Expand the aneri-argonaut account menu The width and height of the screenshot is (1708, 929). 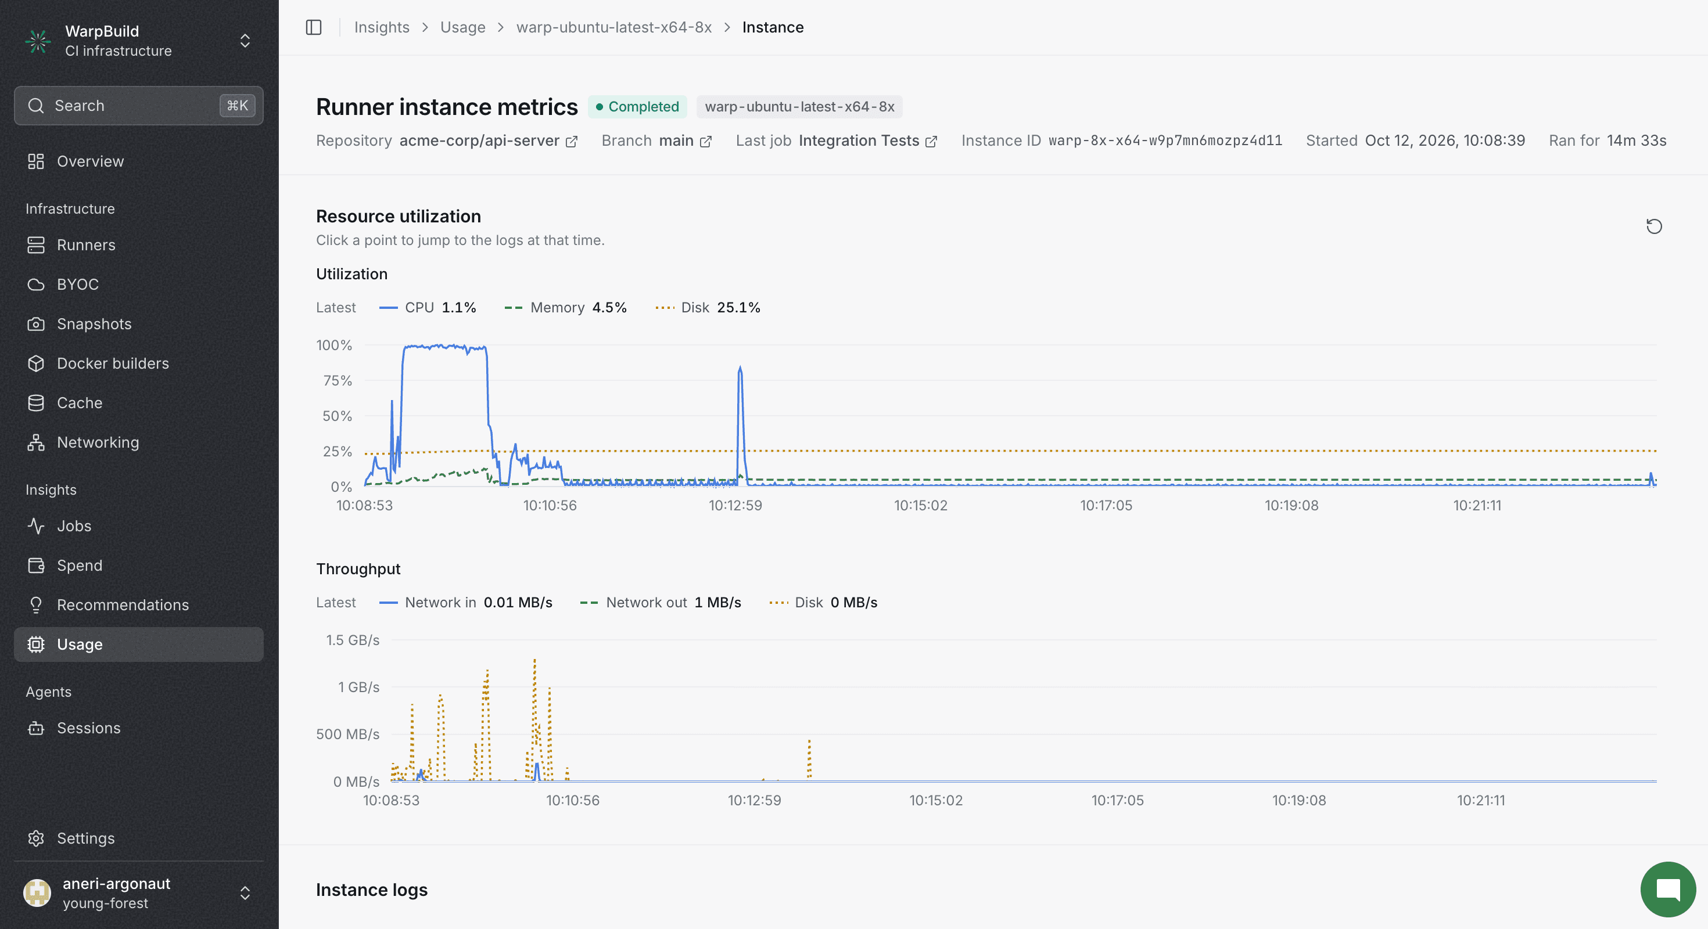click(245, 893)
